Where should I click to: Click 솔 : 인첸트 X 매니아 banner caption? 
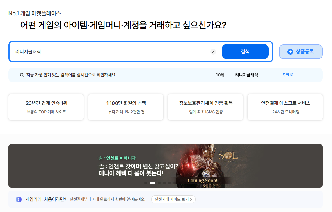point(117,158)
